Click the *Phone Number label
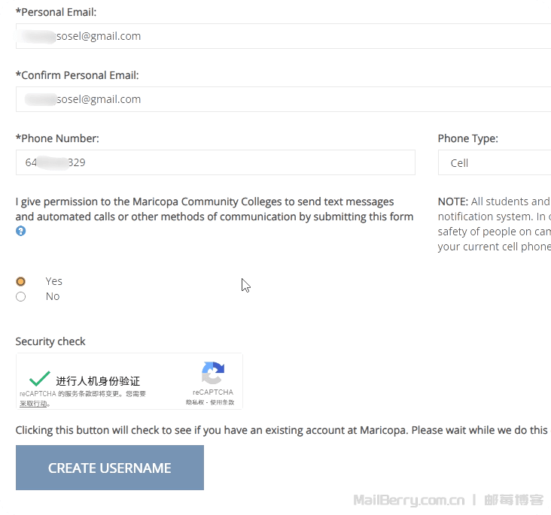Screen dimensions: 551x515 pyautogui.click(x=57, y=138)
